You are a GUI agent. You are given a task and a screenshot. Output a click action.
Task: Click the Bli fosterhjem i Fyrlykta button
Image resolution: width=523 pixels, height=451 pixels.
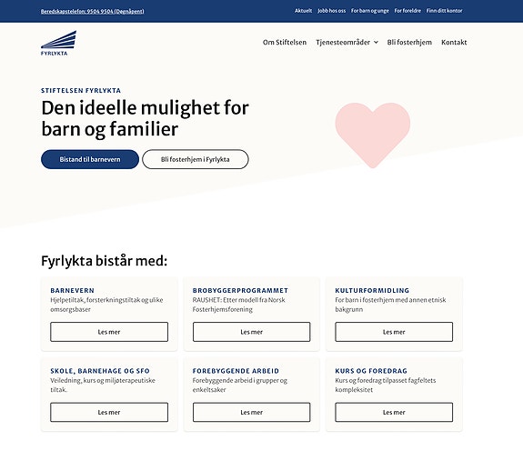click(196, 159)
